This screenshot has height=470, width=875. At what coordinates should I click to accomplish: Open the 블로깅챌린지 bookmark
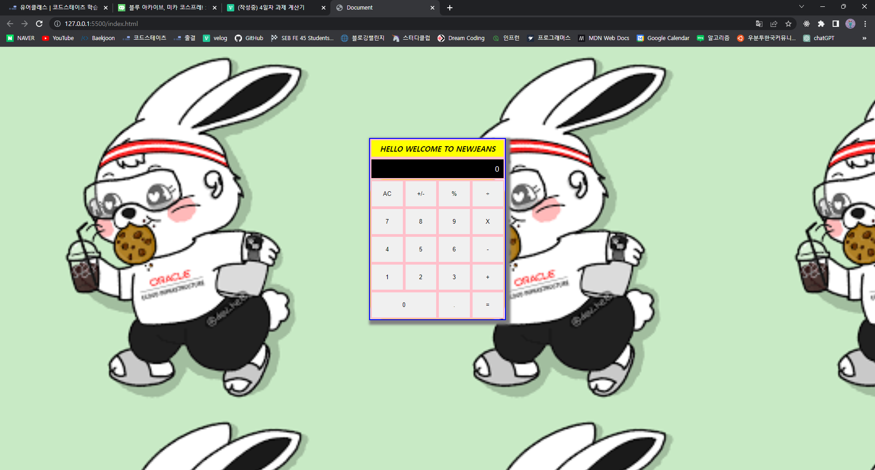363,38
